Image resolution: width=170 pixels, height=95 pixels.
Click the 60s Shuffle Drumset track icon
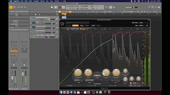click(x=34, y=18)
